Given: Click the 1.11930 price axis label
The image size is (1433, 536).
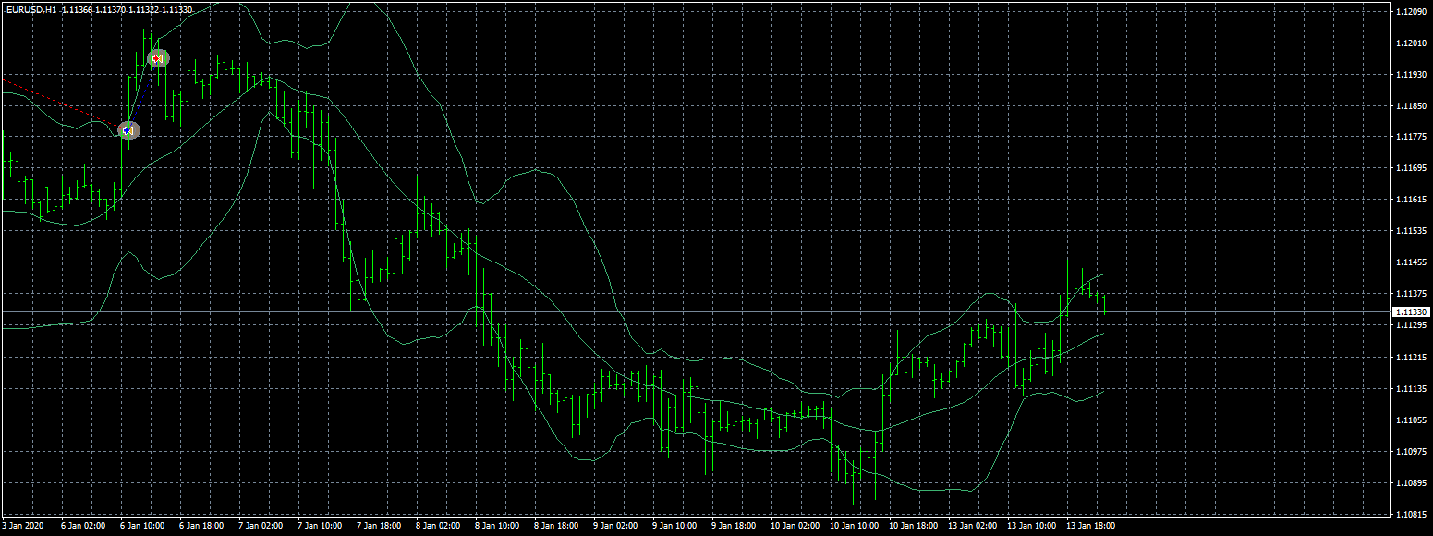Looking at the screenshot, I should [1412, 75].
